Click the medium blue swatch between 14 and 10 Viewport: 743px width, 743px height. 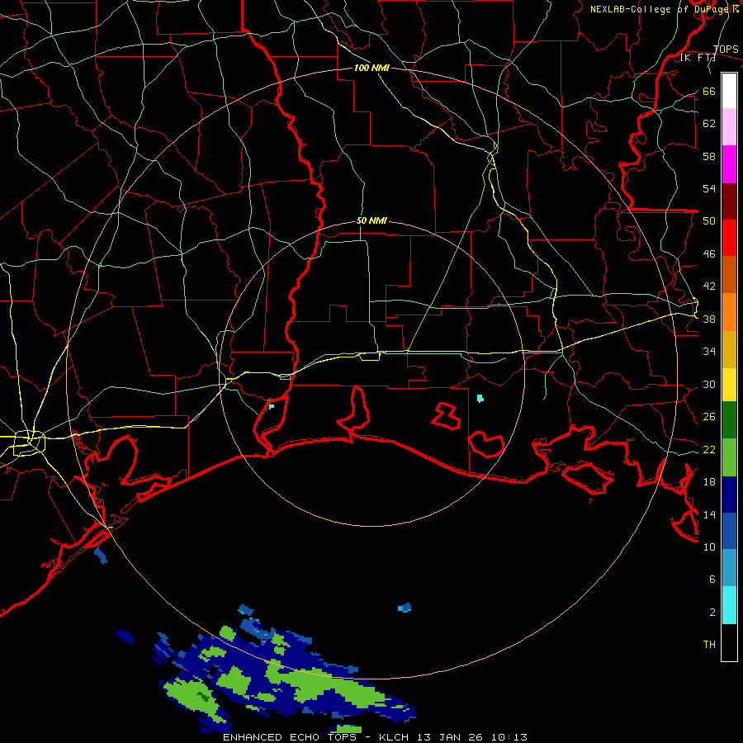[x=729, y=531]
